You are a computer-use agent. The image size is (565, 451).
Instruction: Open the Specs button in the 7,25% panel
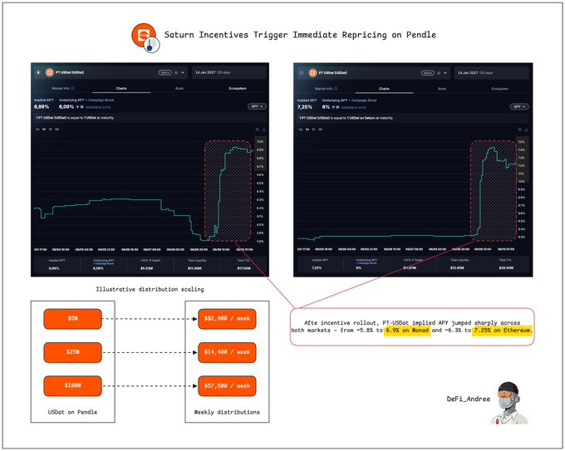coord(428,73)
